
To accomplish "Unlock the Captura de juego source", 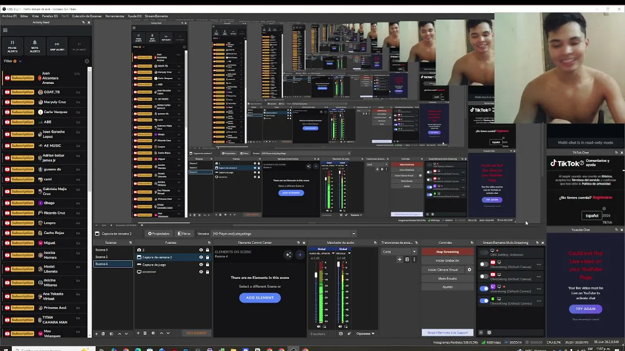I will point(207,265).
